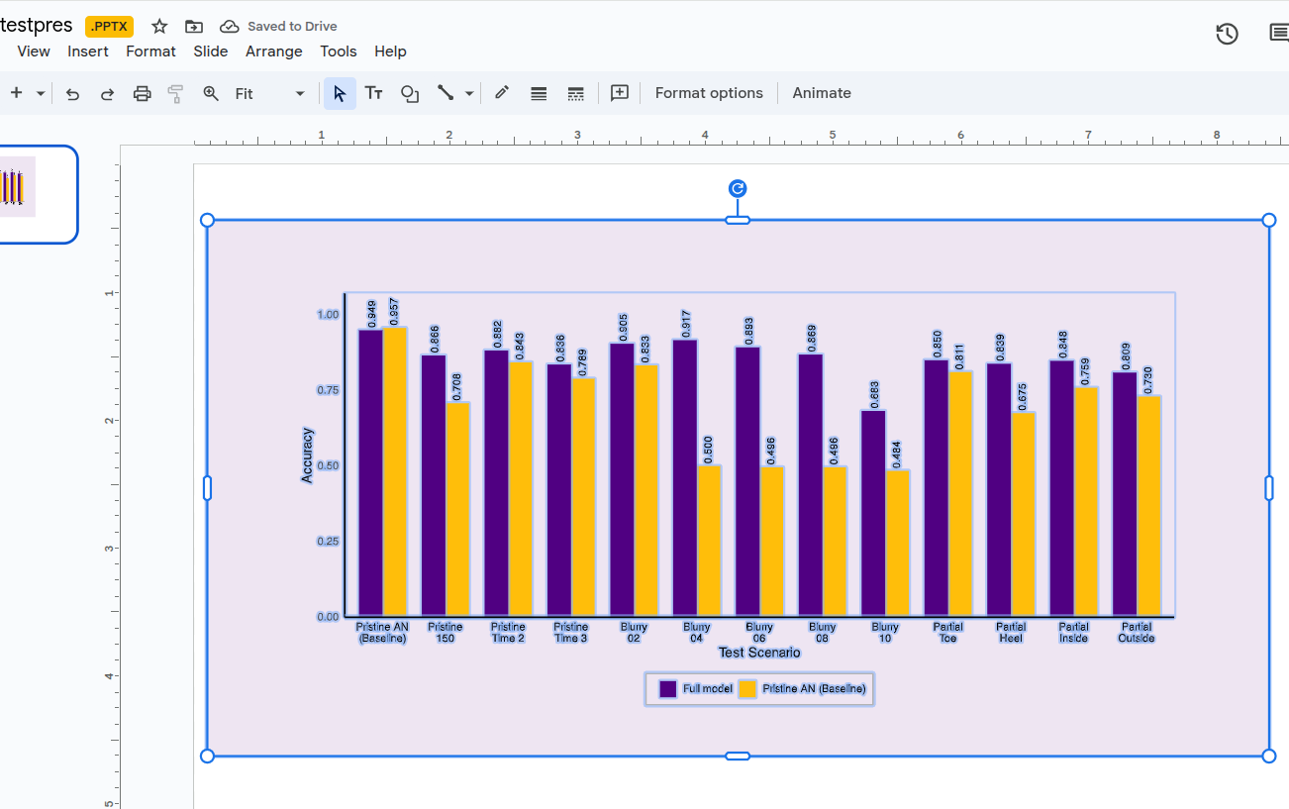
Task: Select the line tool
Action: [x=446, y=93]
